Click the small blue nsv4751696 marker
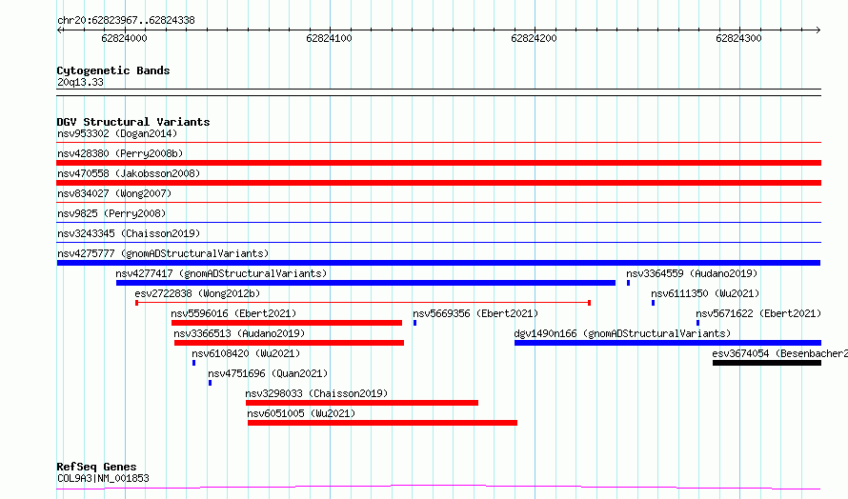The width and height of the screenshot is (848, 499). tap(210, 383)
